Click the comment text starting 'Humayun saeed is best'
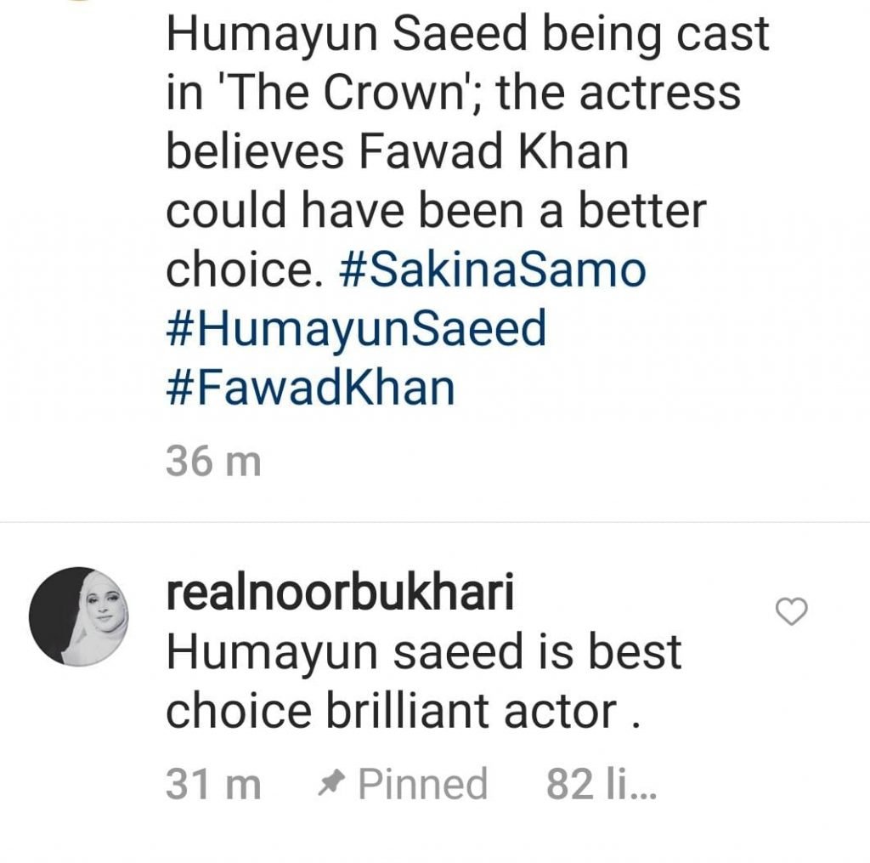The height and width of the screenshot is (863, 870). pyautogui.click(x=423, y=652)
